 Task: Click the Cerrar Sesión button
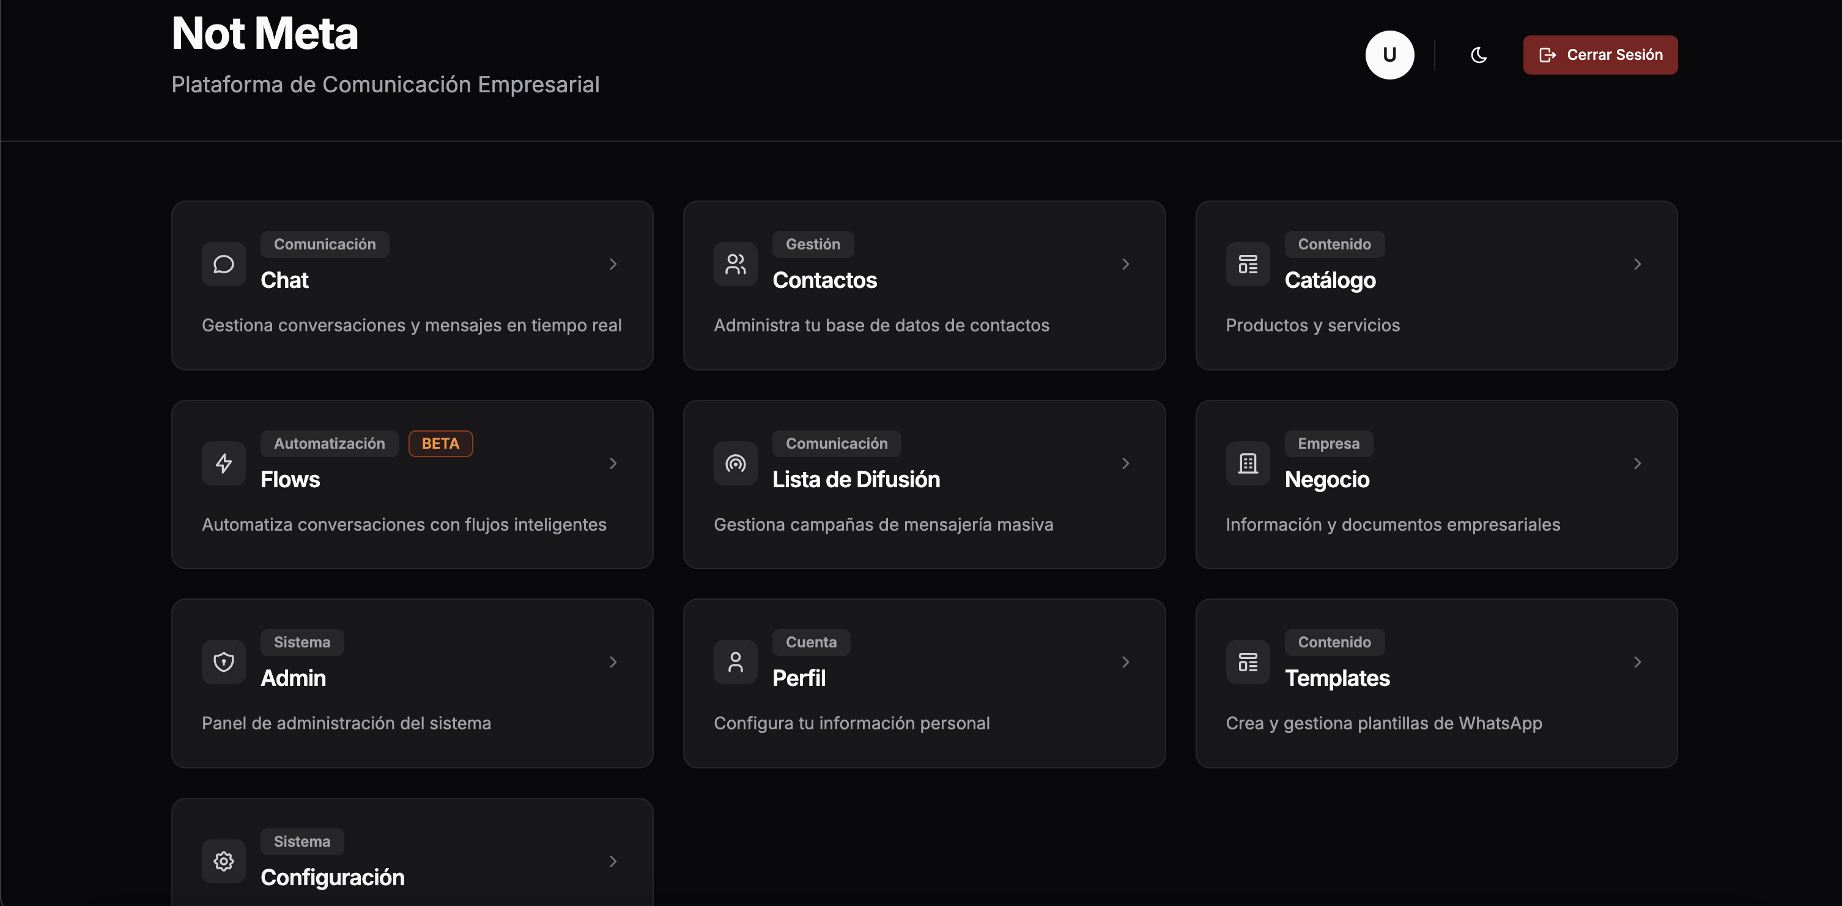pyautogui.click(x=1600, y=54)
